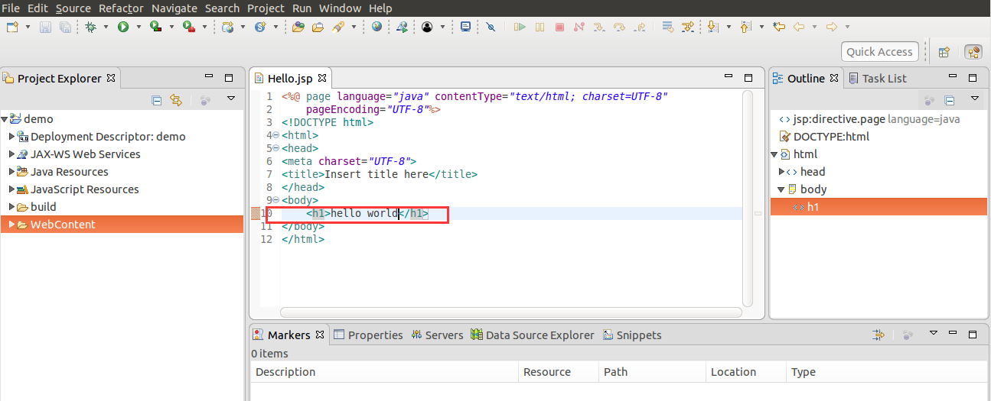Click the Resource column header
The width and height of the screenshot is (991, 401).
pos(559,372)
